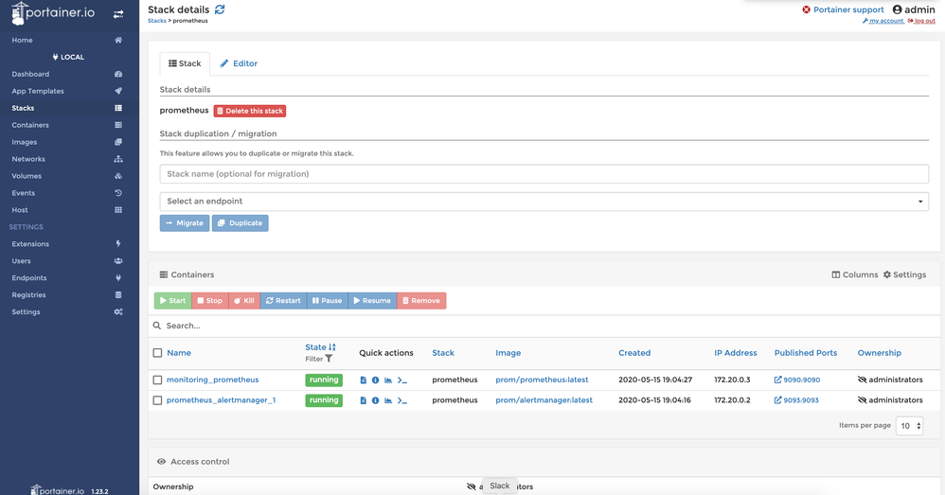
Task: Click the Portainer support link
Action: pos(843,9)
